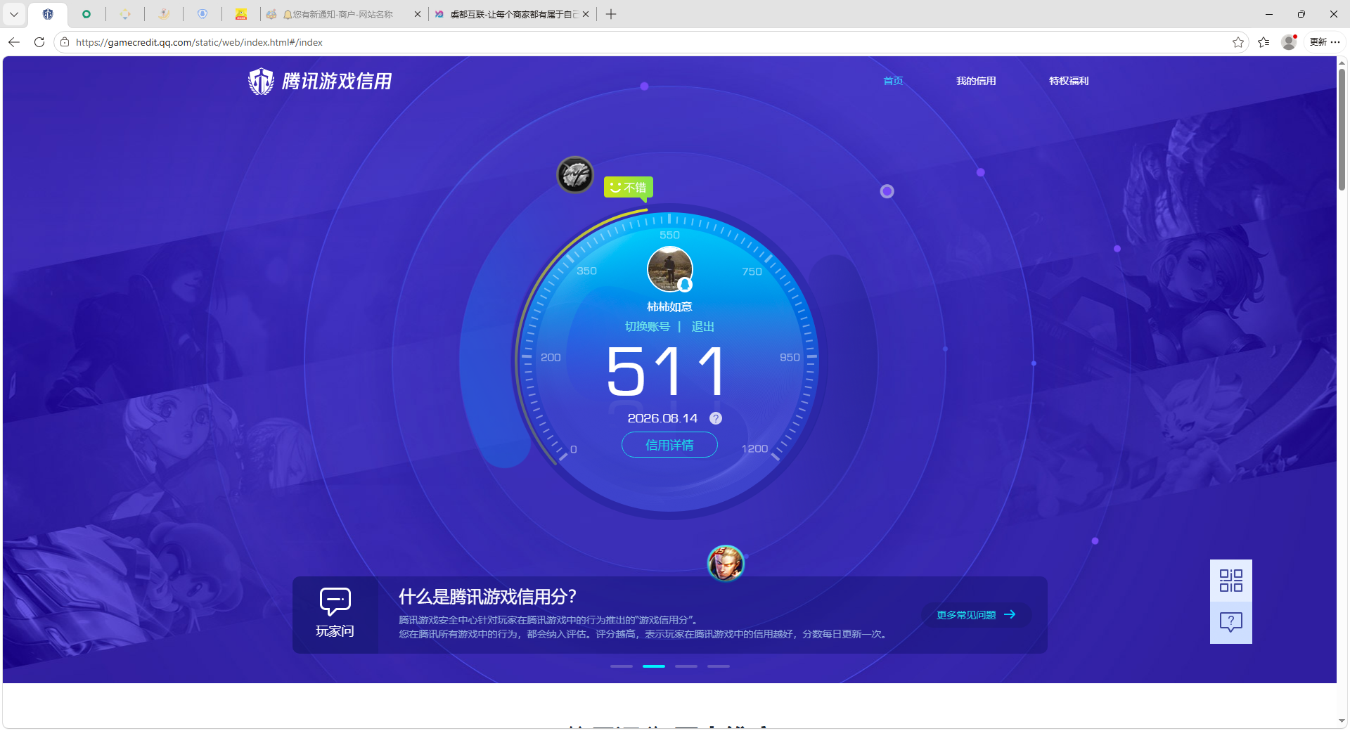This screenshot has width=1350, height=731.
Task: Click the 玩家问 chat bubble icon
Action: pyautogui.click(x=335, y=602)
